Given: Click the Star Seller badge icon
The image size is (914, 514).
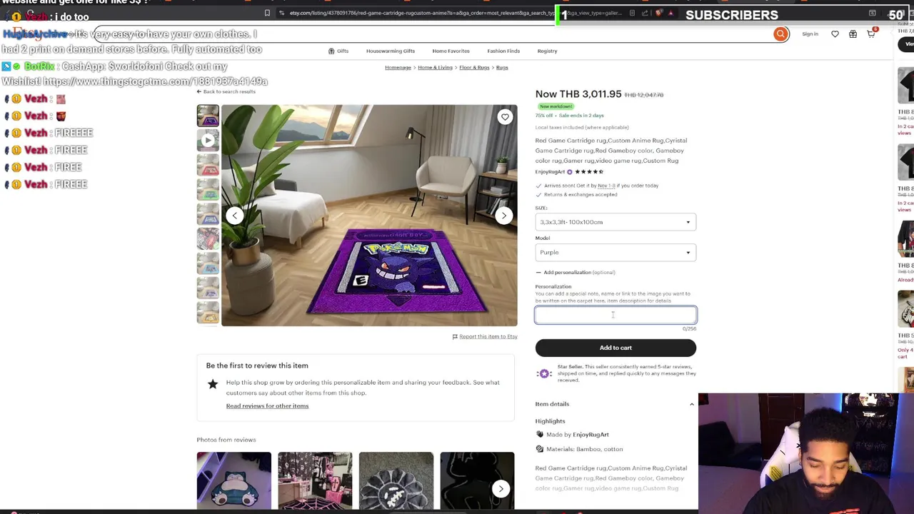Looking at the screenshot, I should (544, 373).
